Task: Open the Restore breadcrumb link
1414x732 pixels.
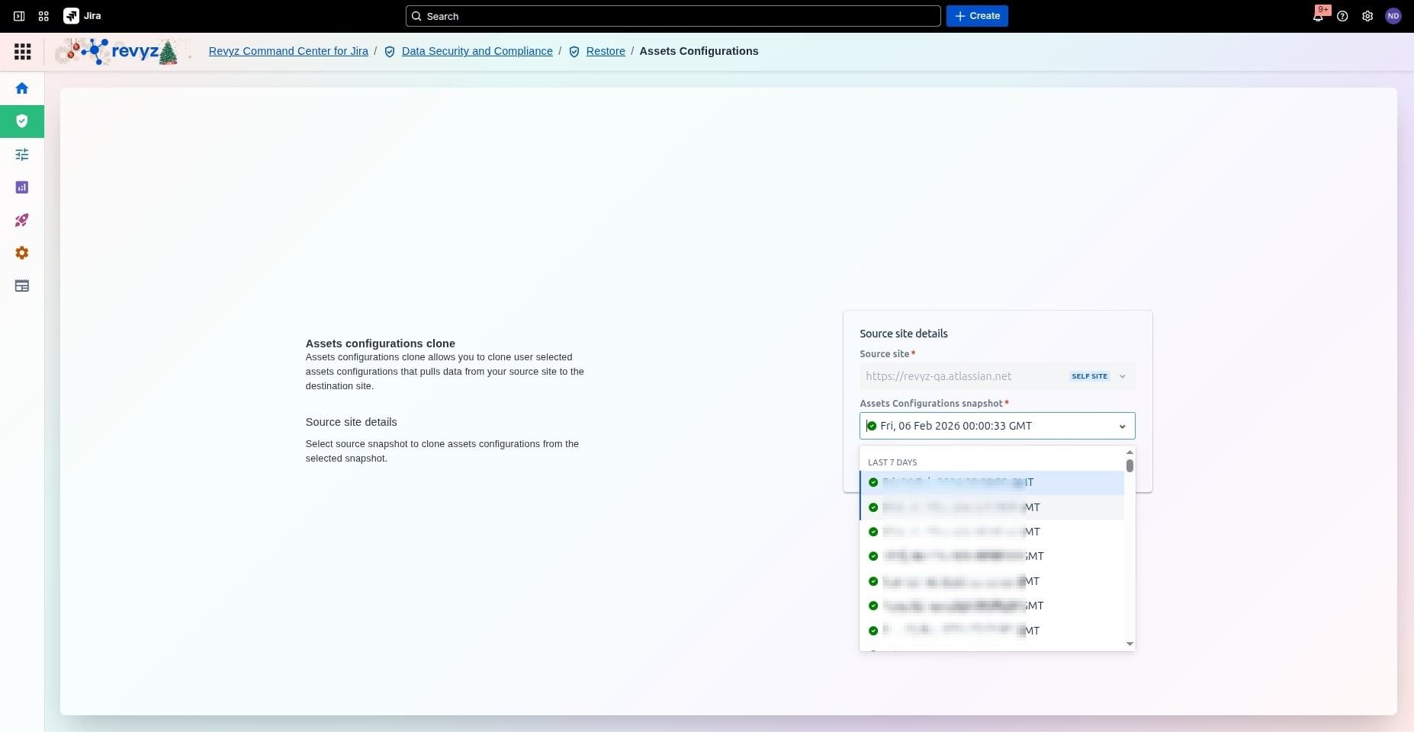Action: [605, 51]
